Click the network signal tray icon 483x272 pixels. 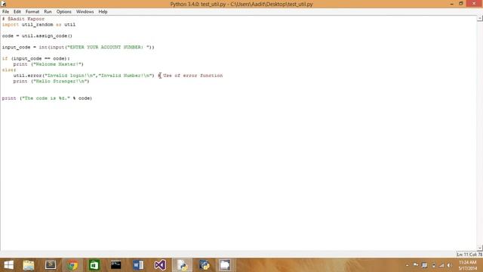pos(441,265)
